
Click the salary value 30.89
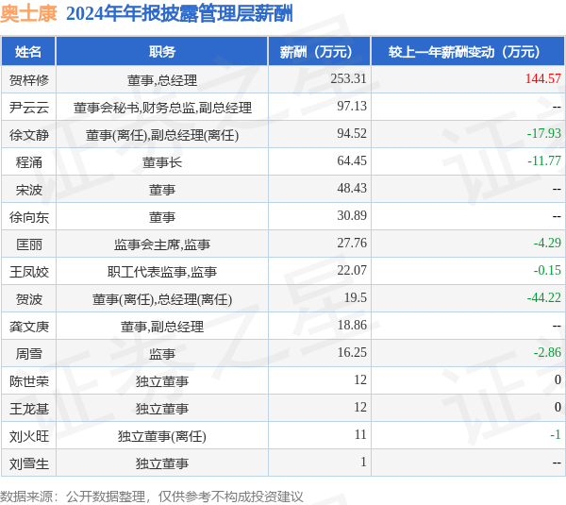click(x=352, y=215)
